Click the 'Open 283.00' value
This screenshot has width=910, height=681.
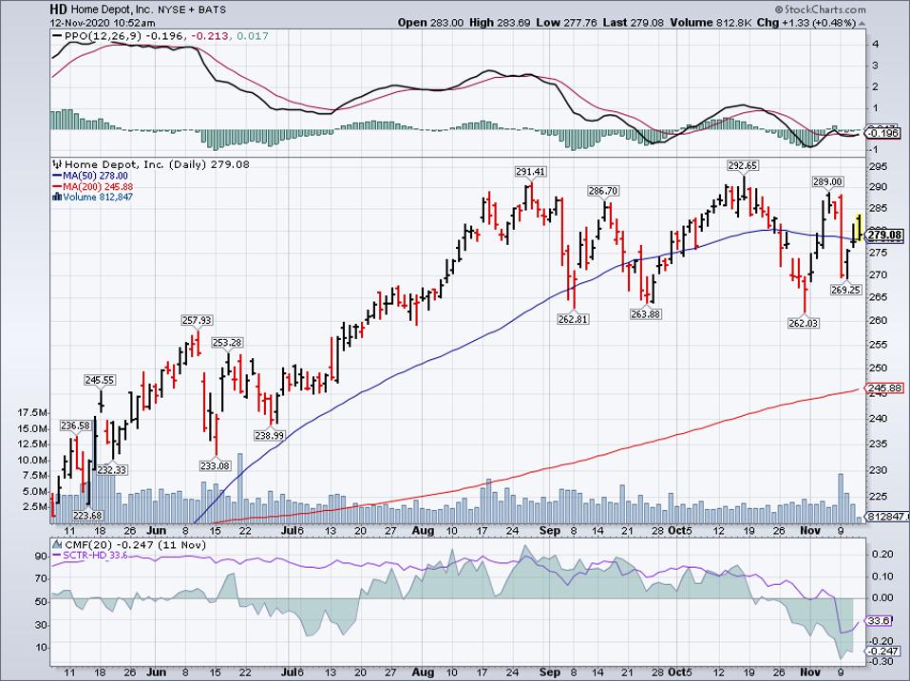click(x=430, y=23)
